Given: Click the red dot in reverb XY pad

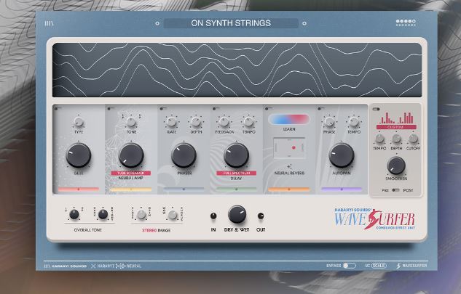Looking at the screenshot, I should pyautogui.click(x=293, y=148).
